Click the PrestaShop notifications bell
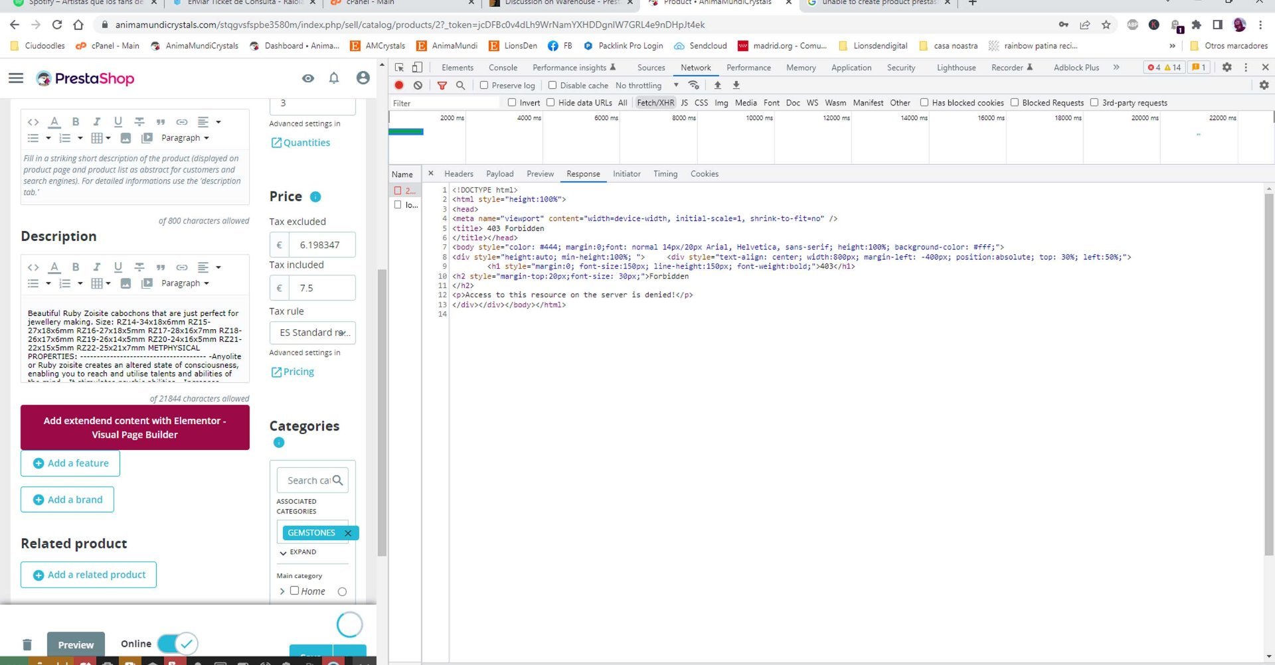 pos(334,78)
